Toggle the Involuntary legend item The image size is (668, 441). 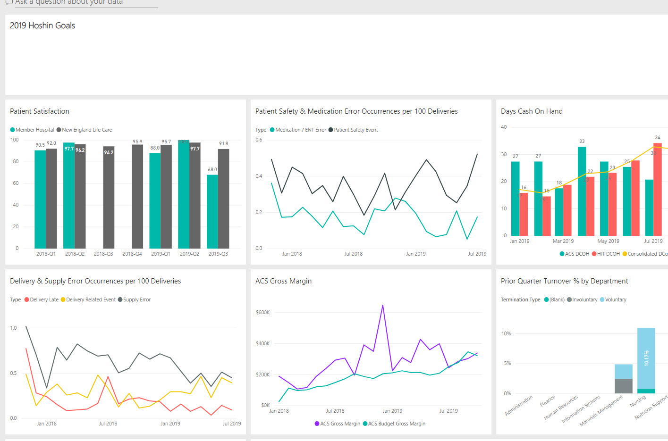(569, 299)
